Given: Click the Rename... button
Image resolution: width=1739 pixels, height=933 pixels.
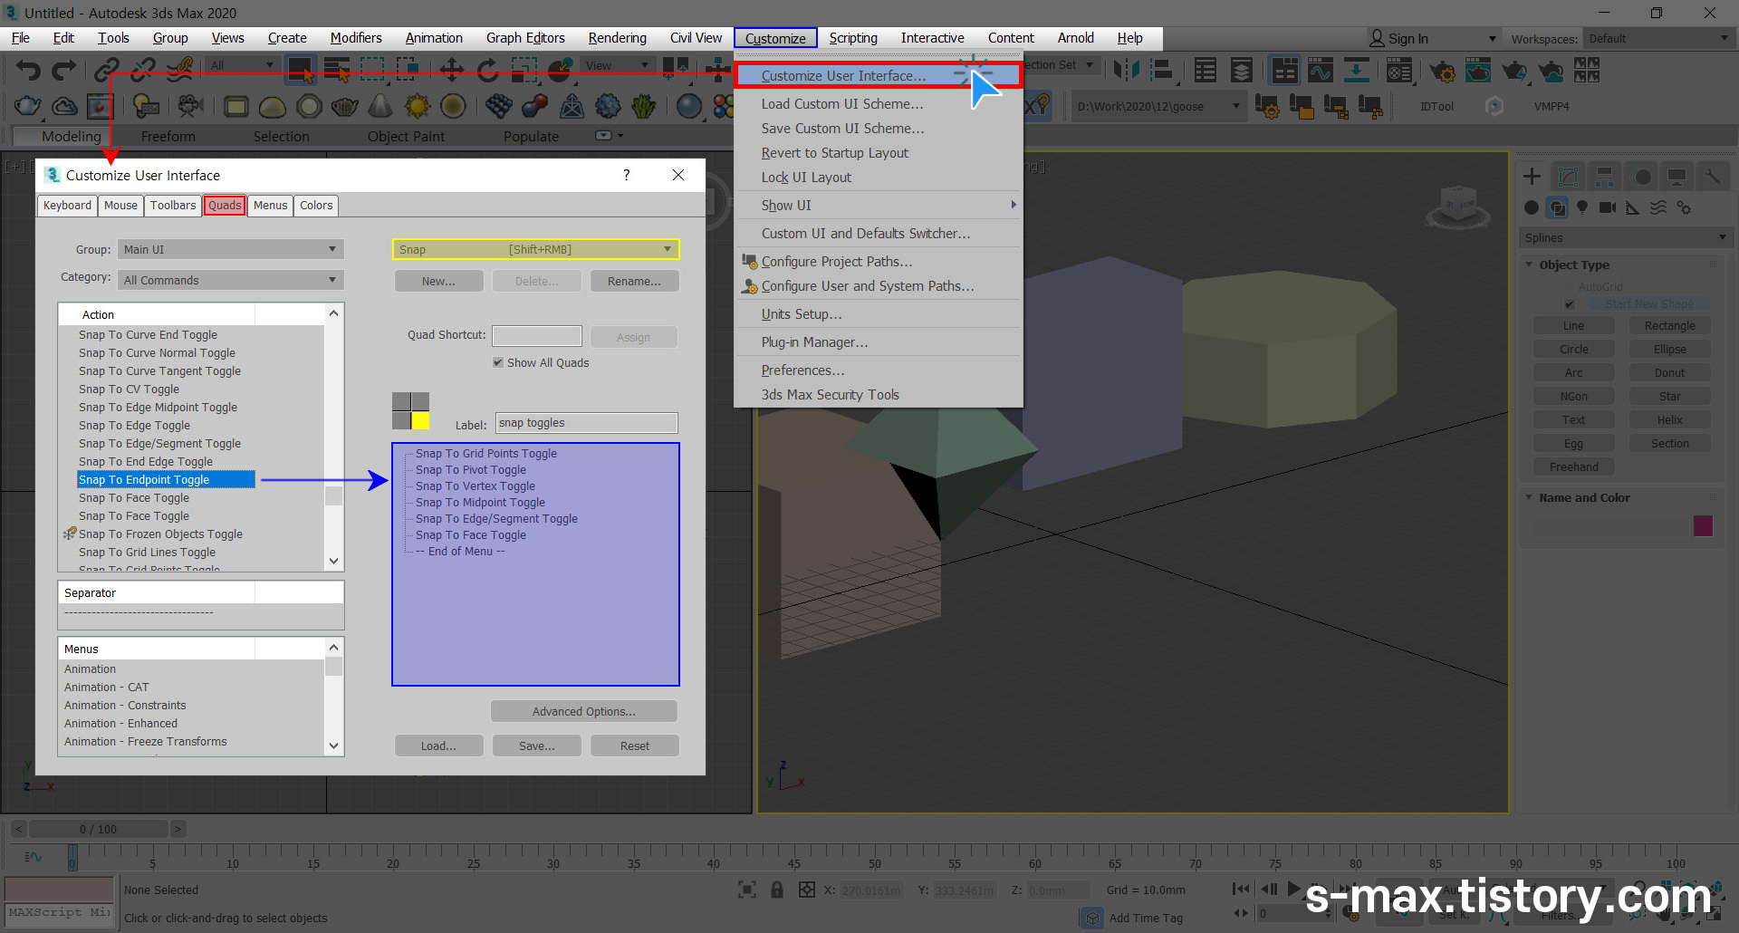Looking at the screenshot, I should pyautogui.click(x=634, y=282).
